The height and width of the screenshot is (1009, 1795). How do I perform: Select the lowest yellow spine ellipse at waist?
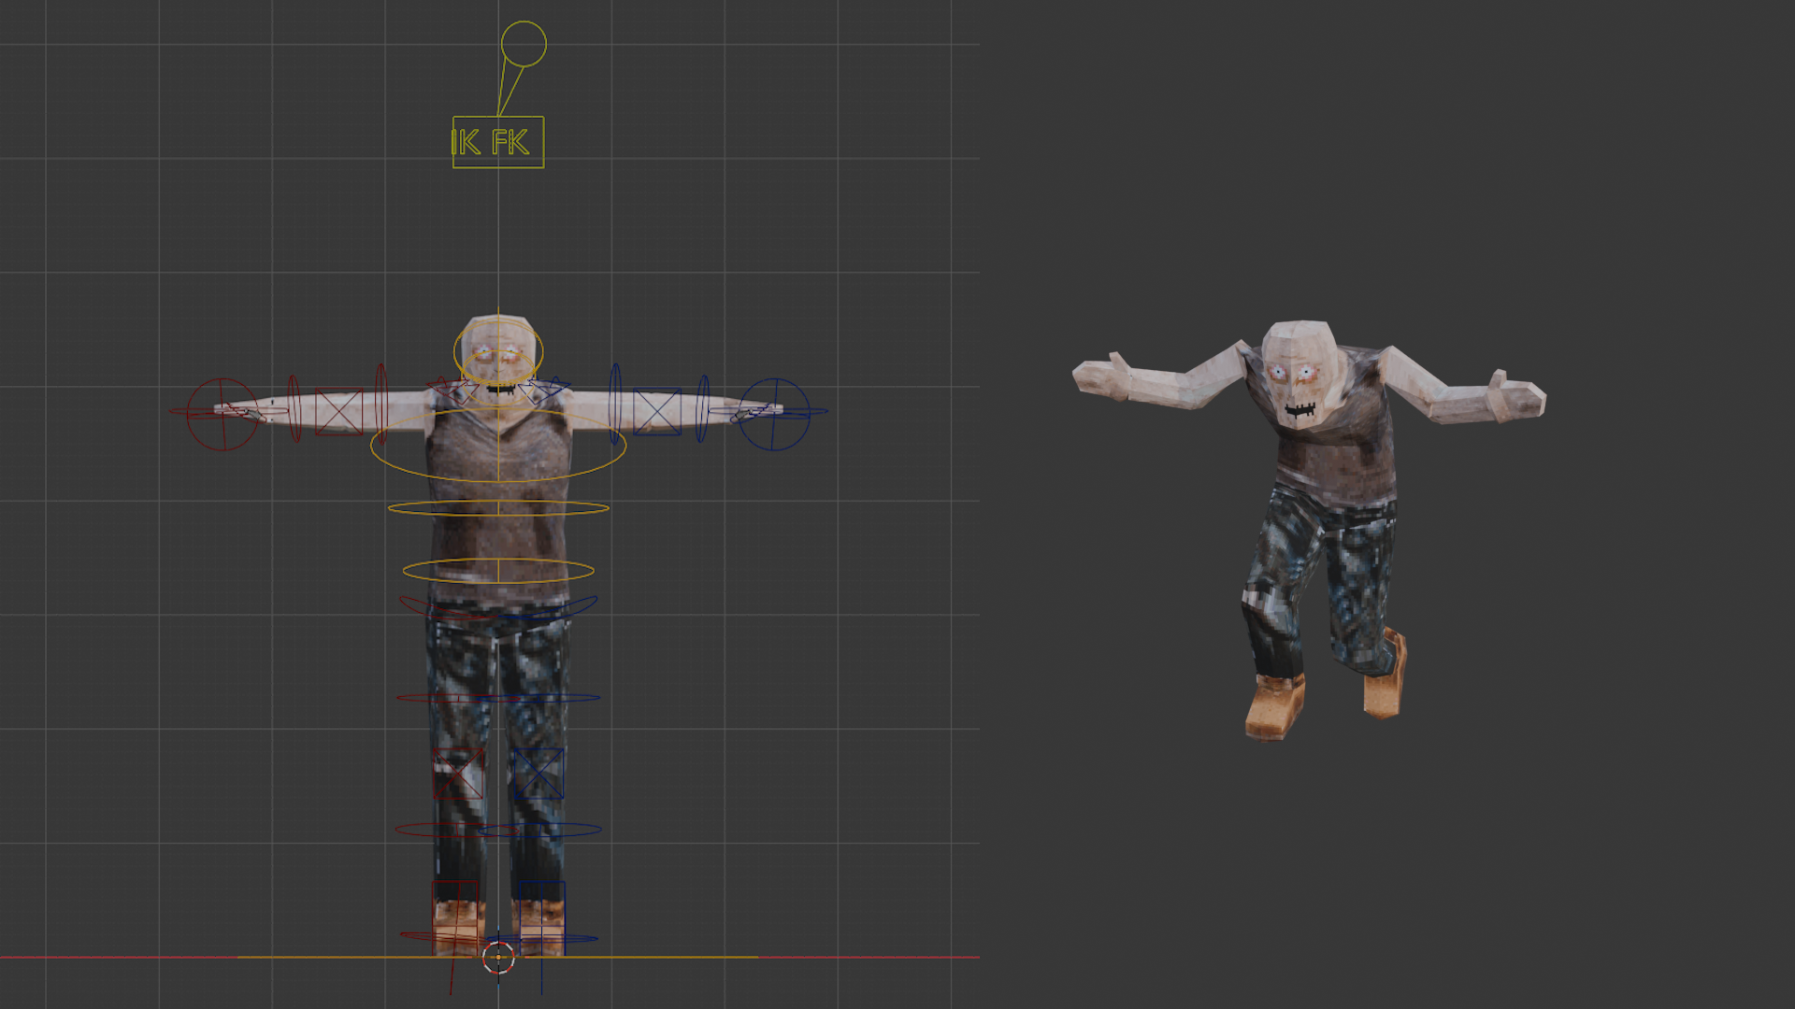498,571
